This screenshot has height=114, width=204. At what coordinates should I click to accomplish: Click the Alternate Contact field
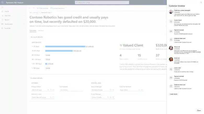pos(43,97)
